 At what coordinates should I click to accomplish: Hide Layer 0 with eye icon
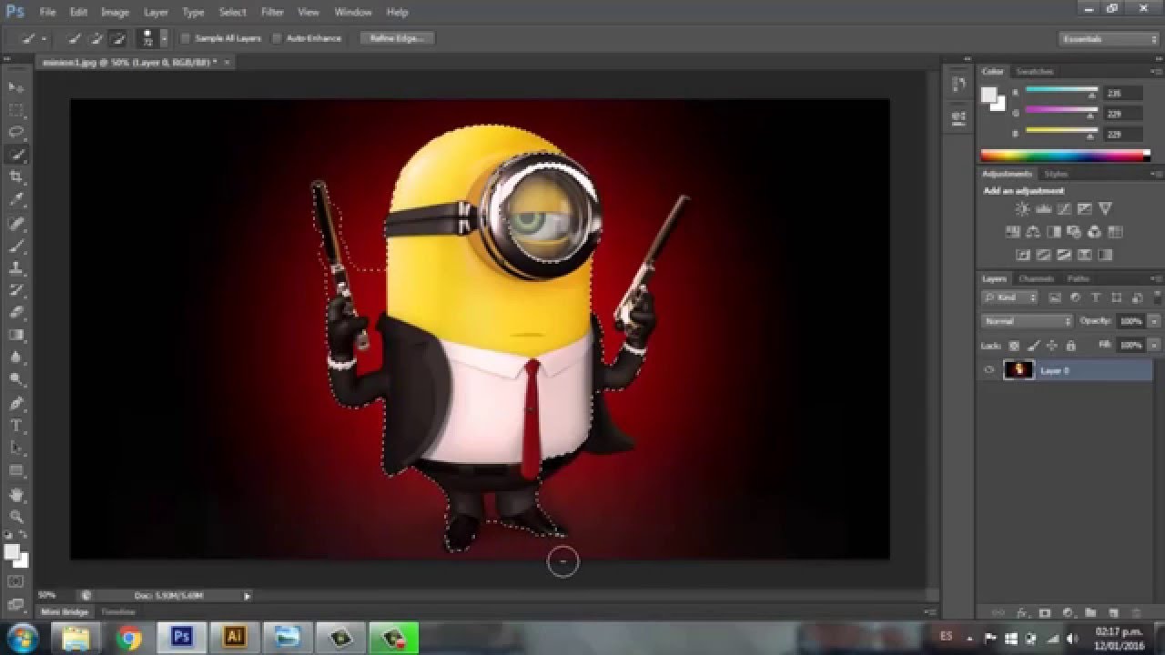[x=989, y=369]
